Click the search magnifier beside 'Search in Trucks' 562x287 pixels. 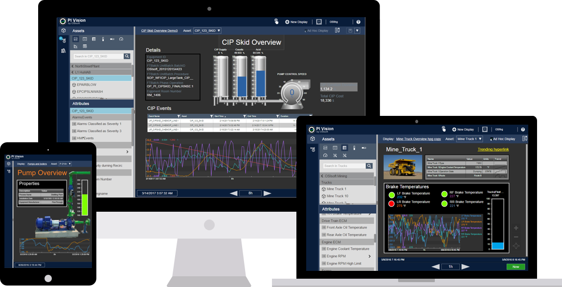coord(369,166)
